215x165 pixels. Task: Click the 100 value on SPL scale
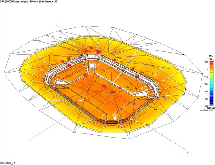point(206,92)
